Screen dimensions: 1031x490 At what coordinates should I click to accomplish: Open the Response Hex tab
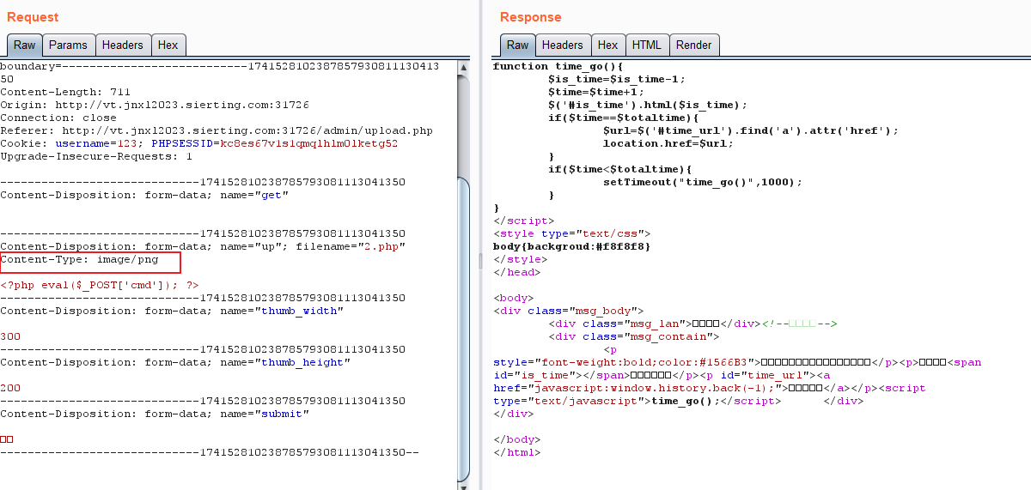coord(607,45)
